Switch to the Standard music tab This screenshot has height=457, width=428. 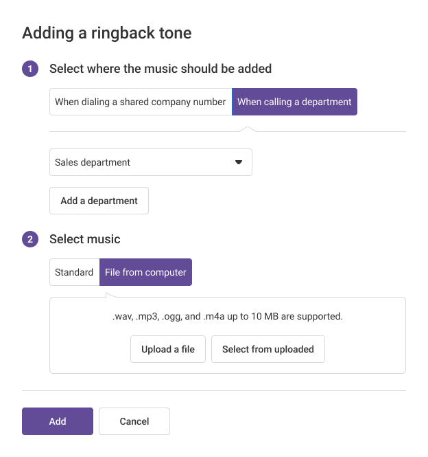click(74, 272)
